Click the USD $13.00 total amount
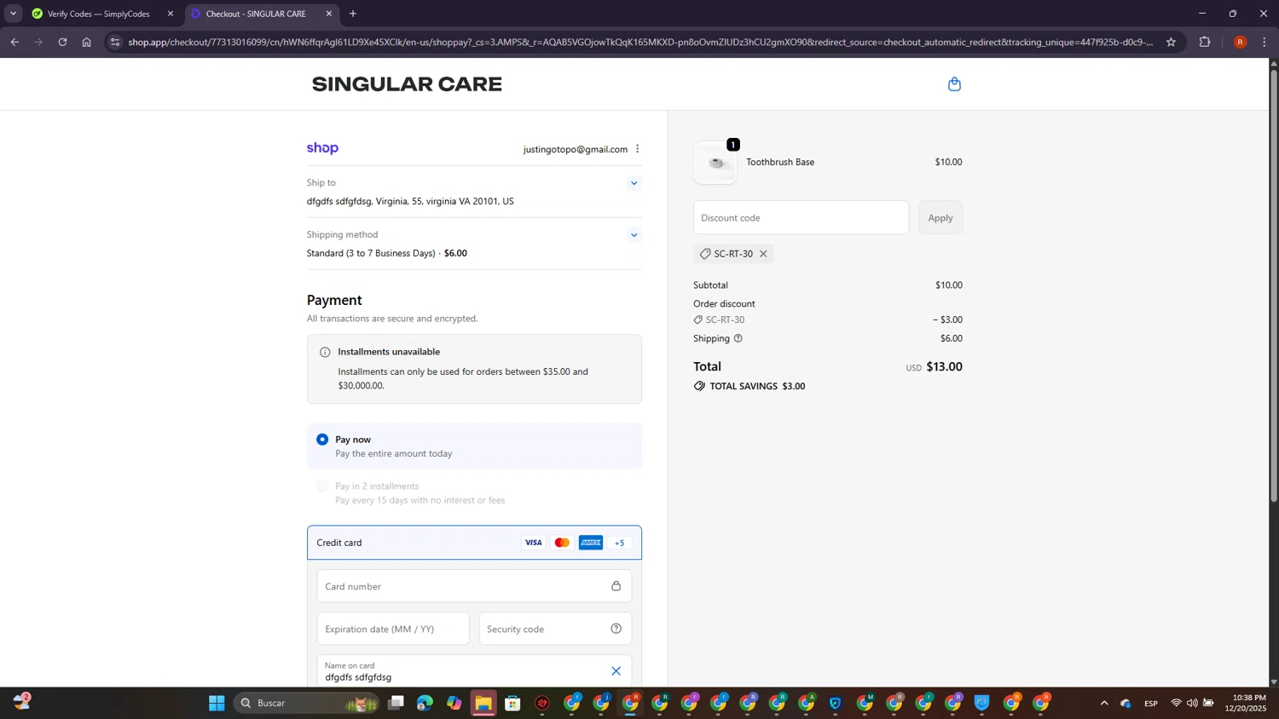The image size is (1279, 719). pyautogui.click(x=934, y=367)
